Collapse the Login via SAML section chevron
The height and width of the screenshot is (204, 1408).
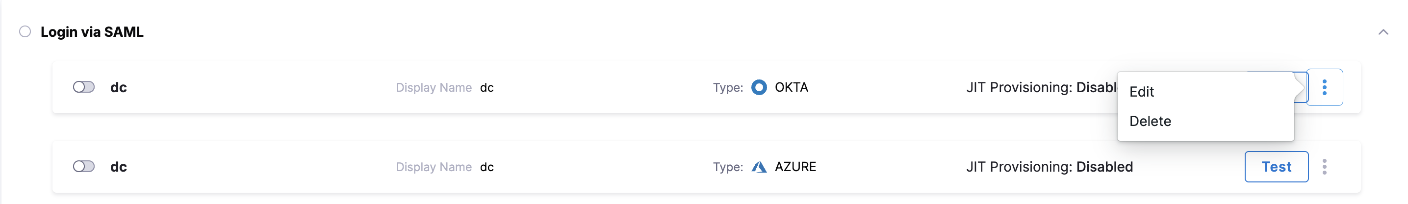(1383, 32)
